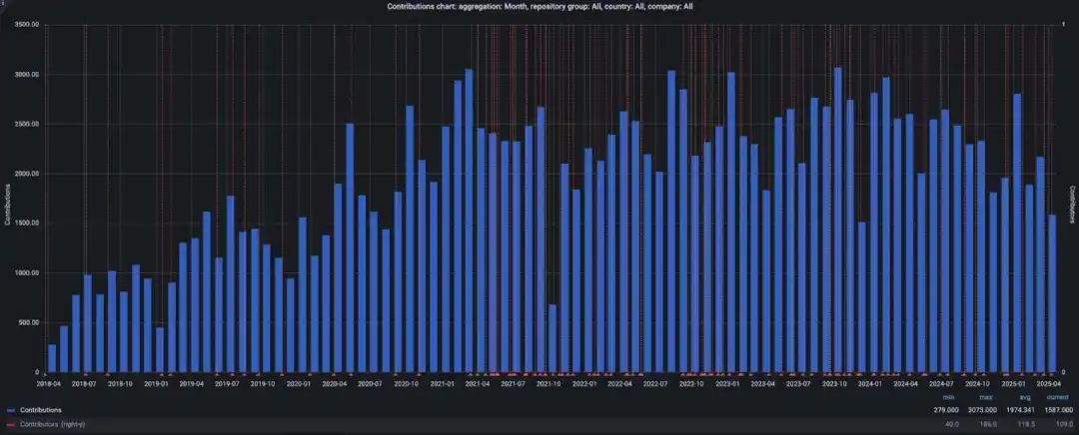Click the 3500.00 y-axis tick label
This screenshot has height=435, width=1079.
[27, 25]
